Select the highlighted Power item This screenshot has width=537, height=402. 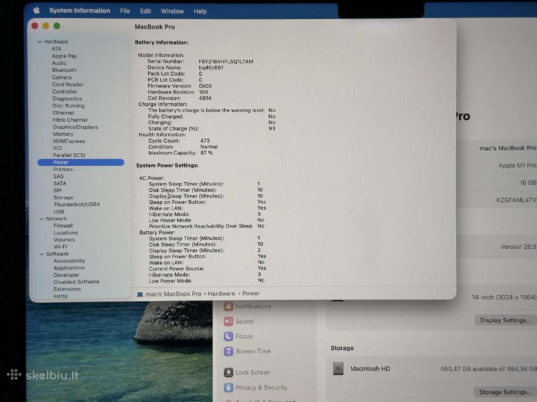click(x=81, y=163)
